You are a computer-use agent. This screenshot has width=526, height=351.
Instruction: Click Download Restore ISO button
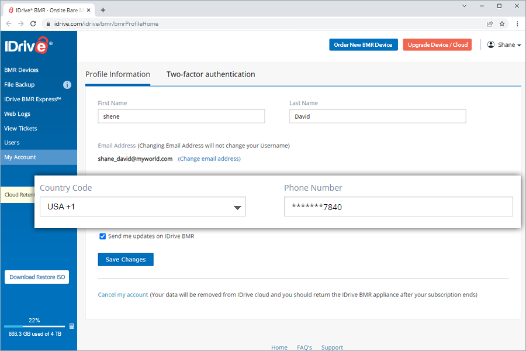tap(37, 277)
